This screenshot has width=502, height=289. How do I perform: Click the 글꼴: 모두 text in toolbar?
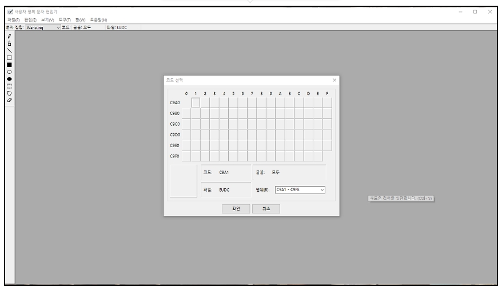coord(82,27)
